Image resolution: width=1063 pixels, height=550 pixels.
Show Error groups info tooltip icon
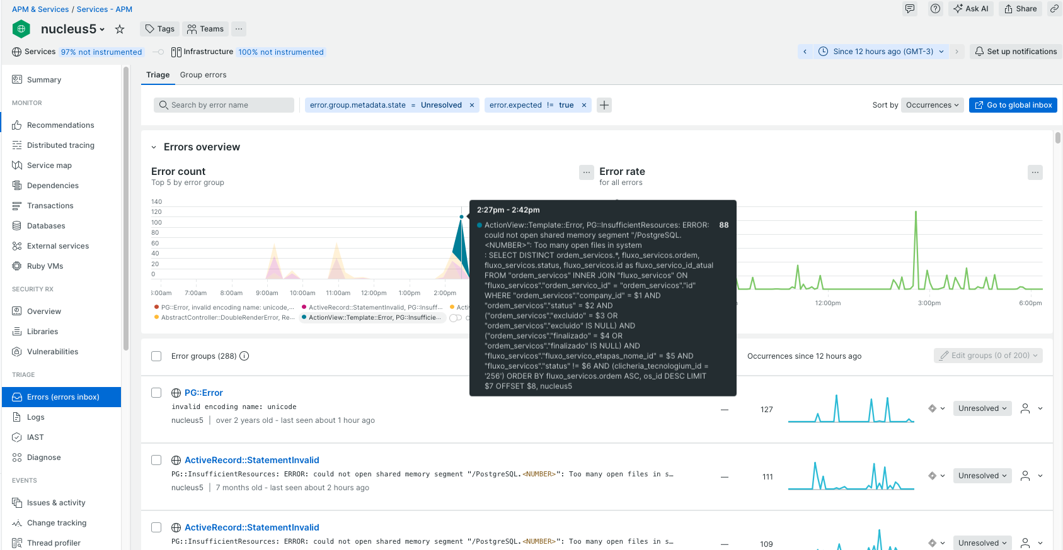click(244, 356)
